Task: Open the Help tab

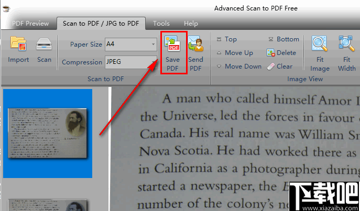Action: pos(191,24)
